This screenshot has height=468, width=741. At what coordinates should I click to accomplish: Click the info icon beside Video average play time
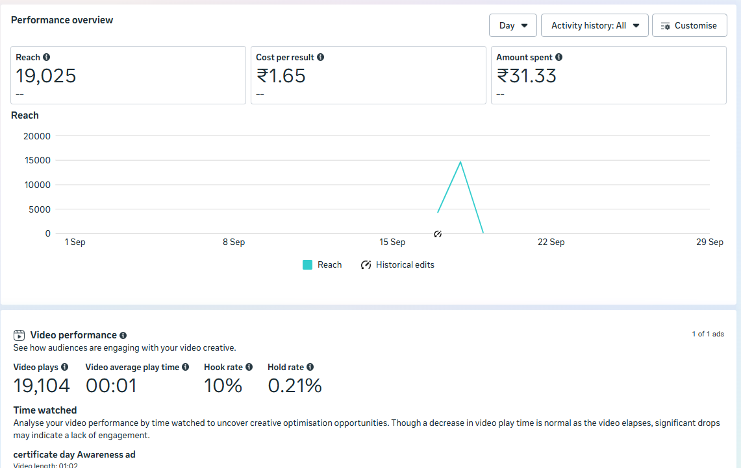[185, 367]
